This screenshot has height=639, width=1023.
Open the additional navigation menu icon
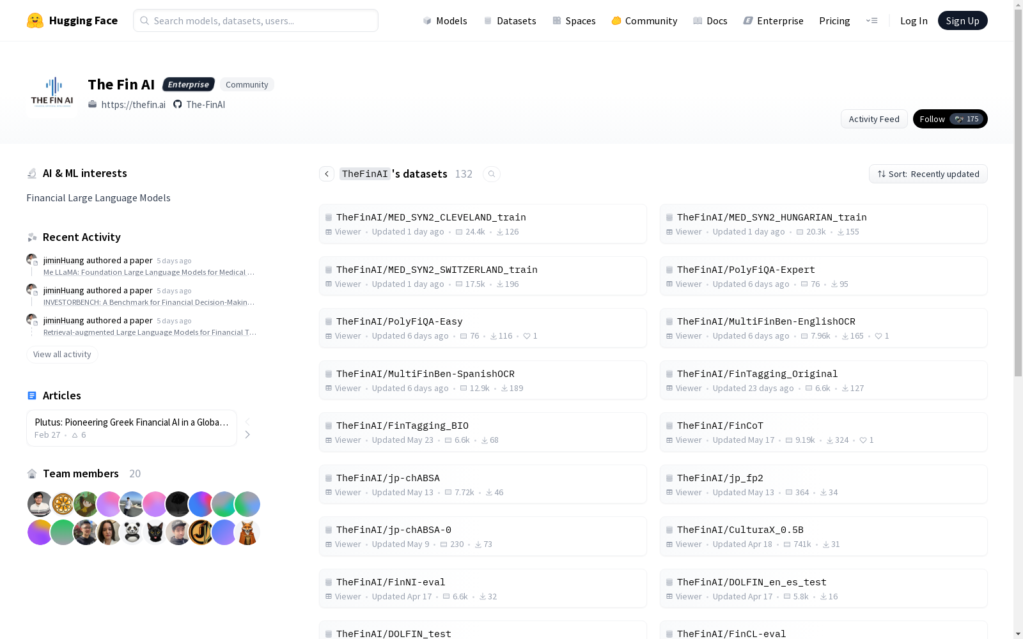[871, 20]
